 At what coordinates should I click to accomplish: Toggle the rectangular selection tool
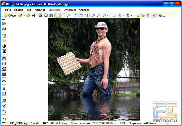[63, 16]
